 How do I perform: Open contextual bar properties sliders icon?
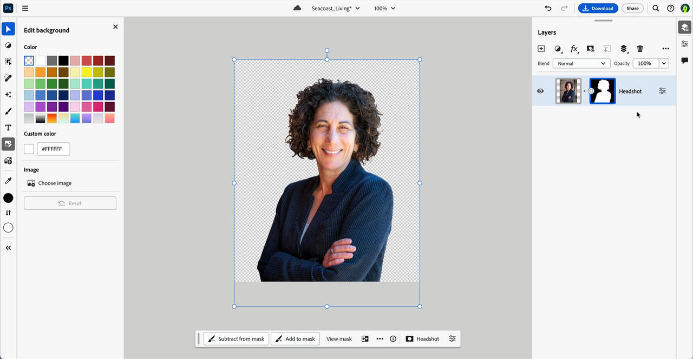click(x=452, y=339)
